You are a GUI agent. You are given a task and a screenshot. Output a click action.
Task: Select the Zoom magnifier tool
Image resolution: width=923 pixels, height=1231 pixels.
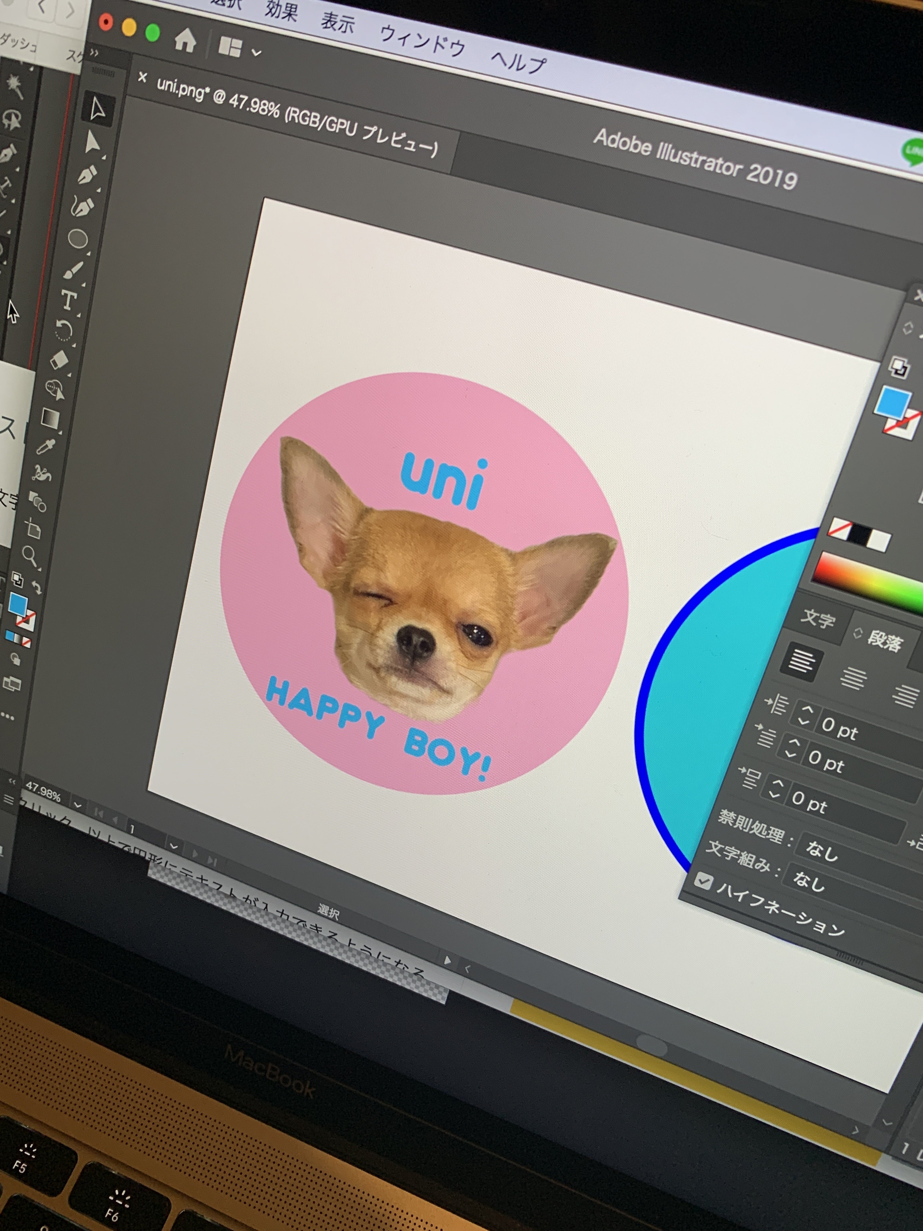[x=30, y=554]
